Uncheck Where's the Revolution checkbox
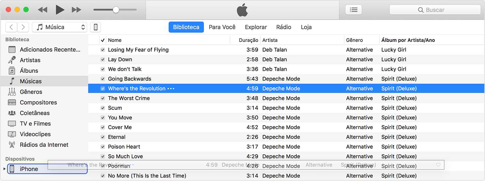 tap(103, 88)
